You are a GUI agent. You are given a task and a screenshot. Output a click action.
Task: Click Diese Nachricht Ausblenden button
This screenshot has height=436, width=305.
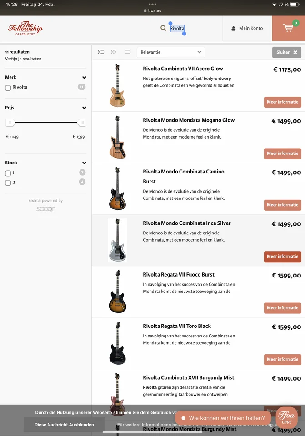(x=64, y=425)
